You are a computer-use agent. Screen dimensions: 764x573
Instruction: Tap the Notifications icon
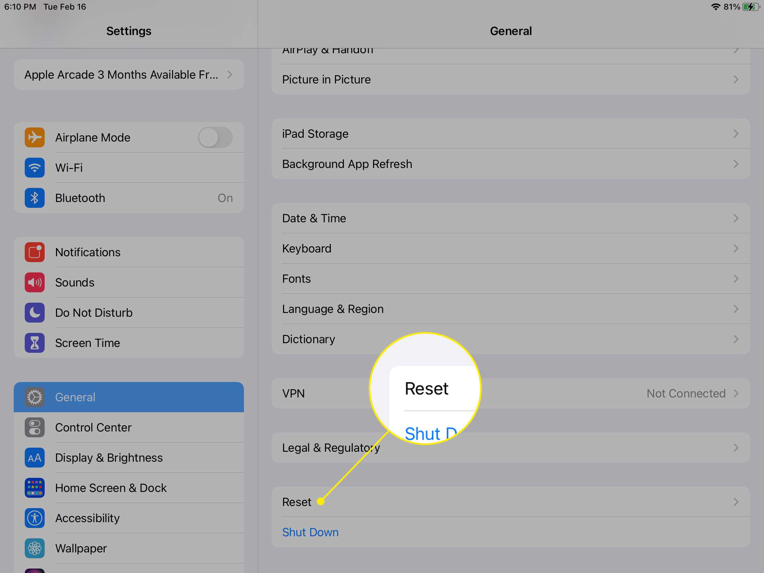click(34, 251)
